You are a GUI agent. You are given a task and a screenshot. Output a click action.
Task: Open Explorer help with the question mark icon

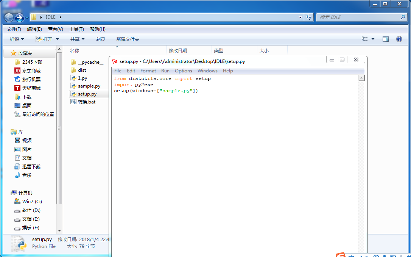(399, 39)
